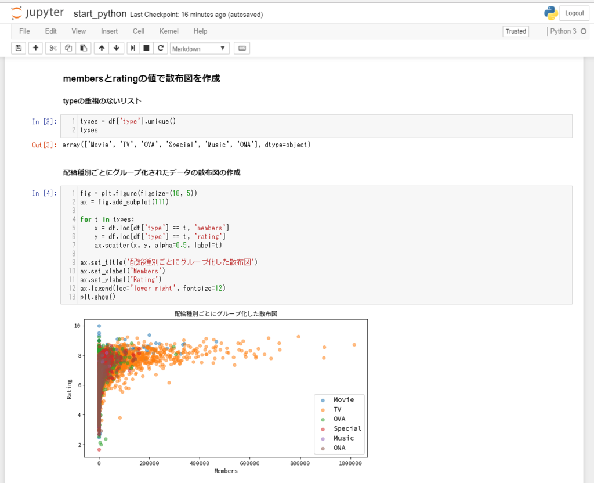Open the command palette keyboard icon
The image size is (594, 483).
tap(242, 48)
